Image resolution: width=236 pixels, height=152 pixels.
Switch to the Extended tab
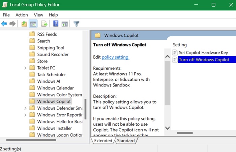103,141
